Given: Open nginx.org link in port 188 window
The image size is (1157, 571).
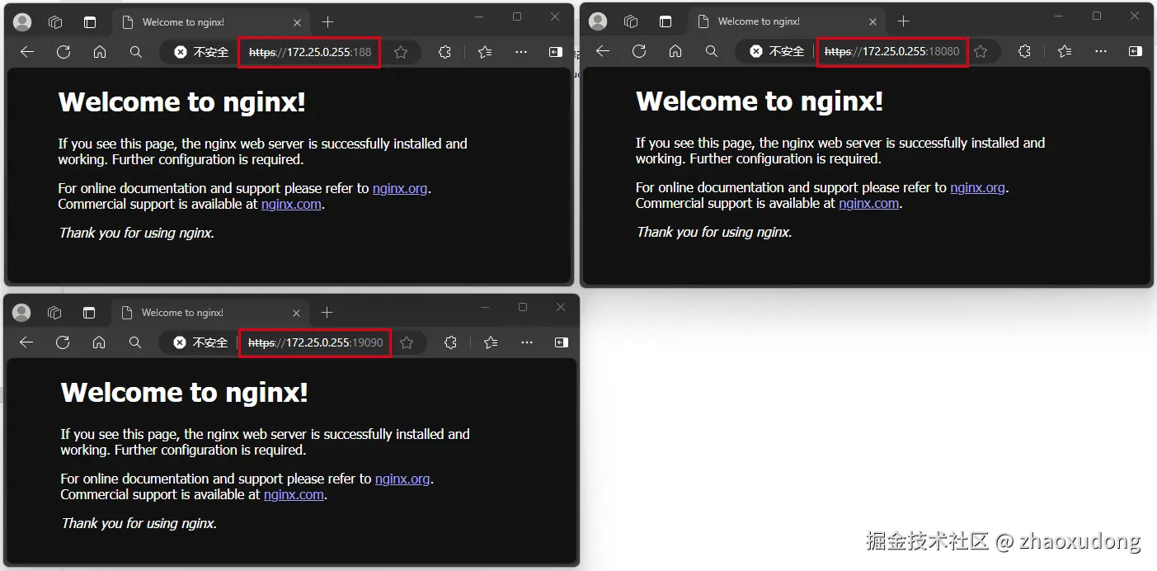Looking at the screenshot, I should coord(400,188).
